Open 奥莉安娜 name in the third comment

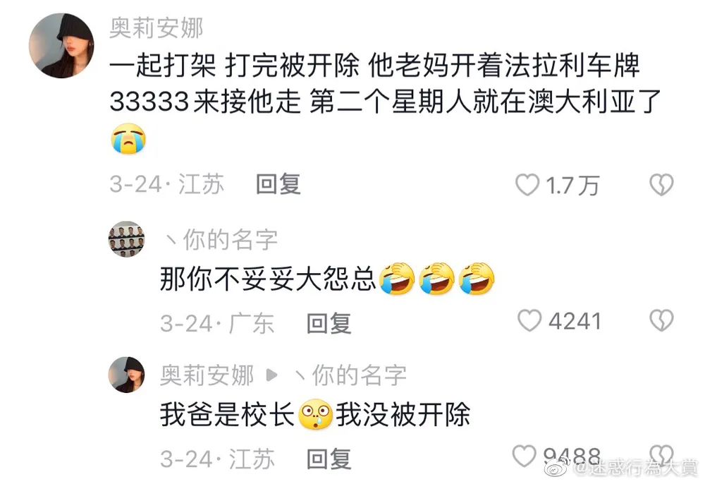pyautogui.click(x=207, y=375)
